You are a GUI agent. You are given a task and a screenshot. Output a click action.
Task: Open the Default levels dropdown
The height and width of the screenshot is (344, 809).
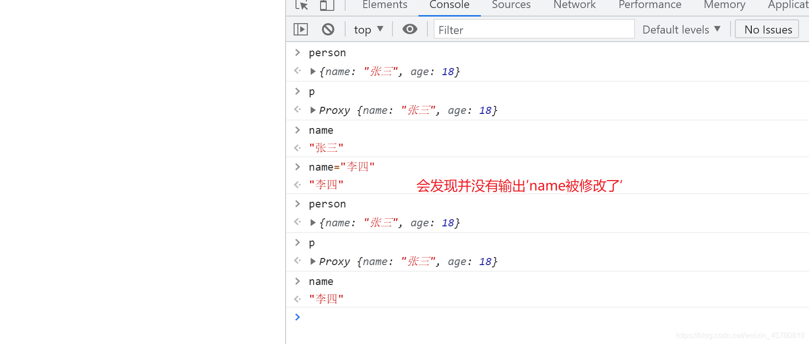681,30
